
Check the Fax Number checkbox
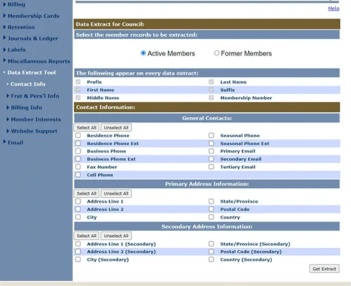tap(78, 167)
